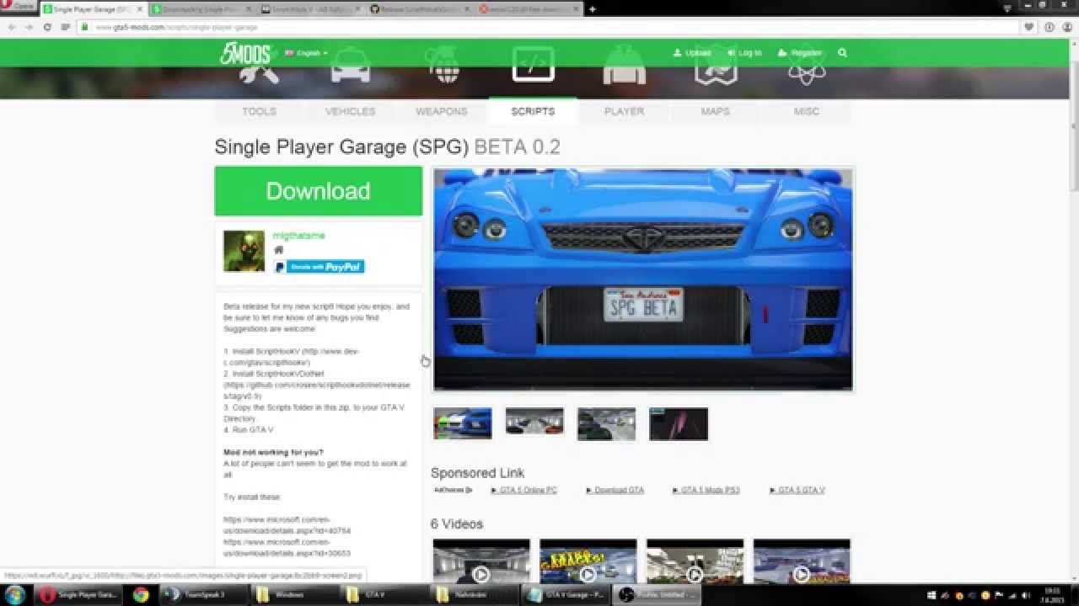Click the Maps category icon
Image resolution: width=1079 pixels, height=606 pixels.
tap(716, 66)
